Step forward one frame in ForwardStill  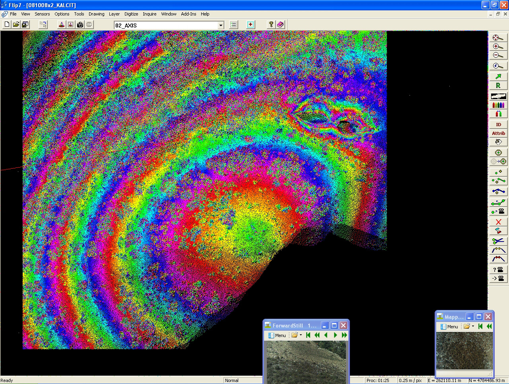335,335
